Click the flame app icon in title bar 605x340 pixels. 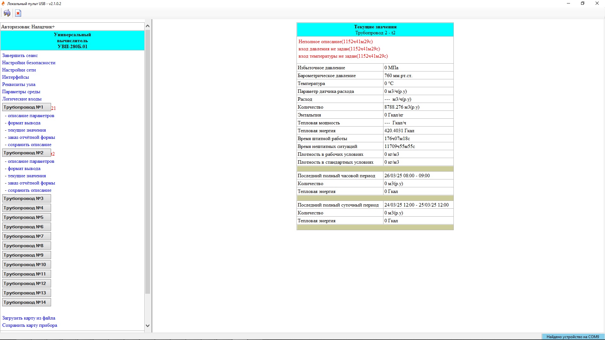coord(3,3)
